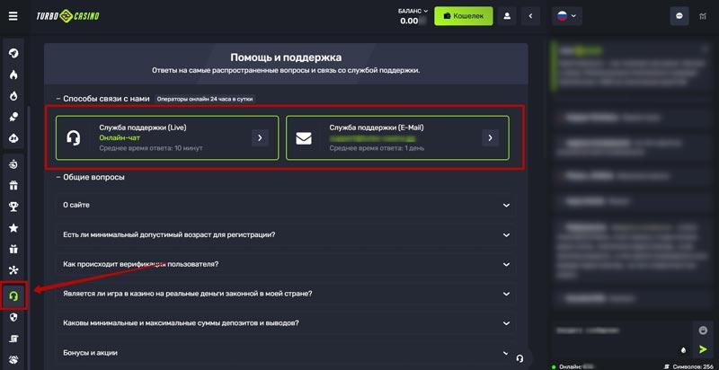Click the shield icon in sidebar
Viewport: 719px width, 370px height.
13,317
